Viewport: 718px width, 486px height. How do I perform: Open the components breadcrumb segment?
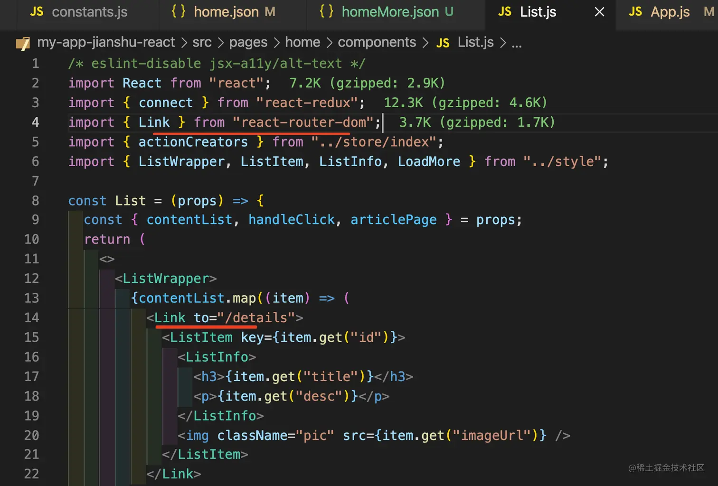[377, 43]
